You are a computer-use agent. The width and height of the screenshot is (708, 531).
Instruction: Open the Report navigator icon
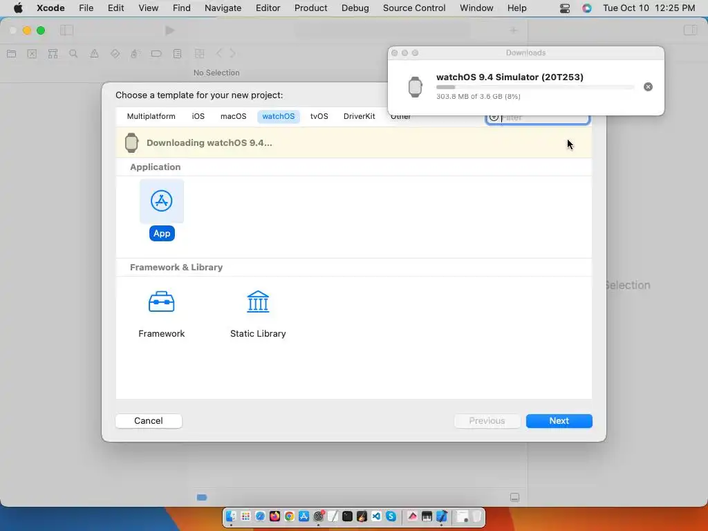(x=177, y=54)
